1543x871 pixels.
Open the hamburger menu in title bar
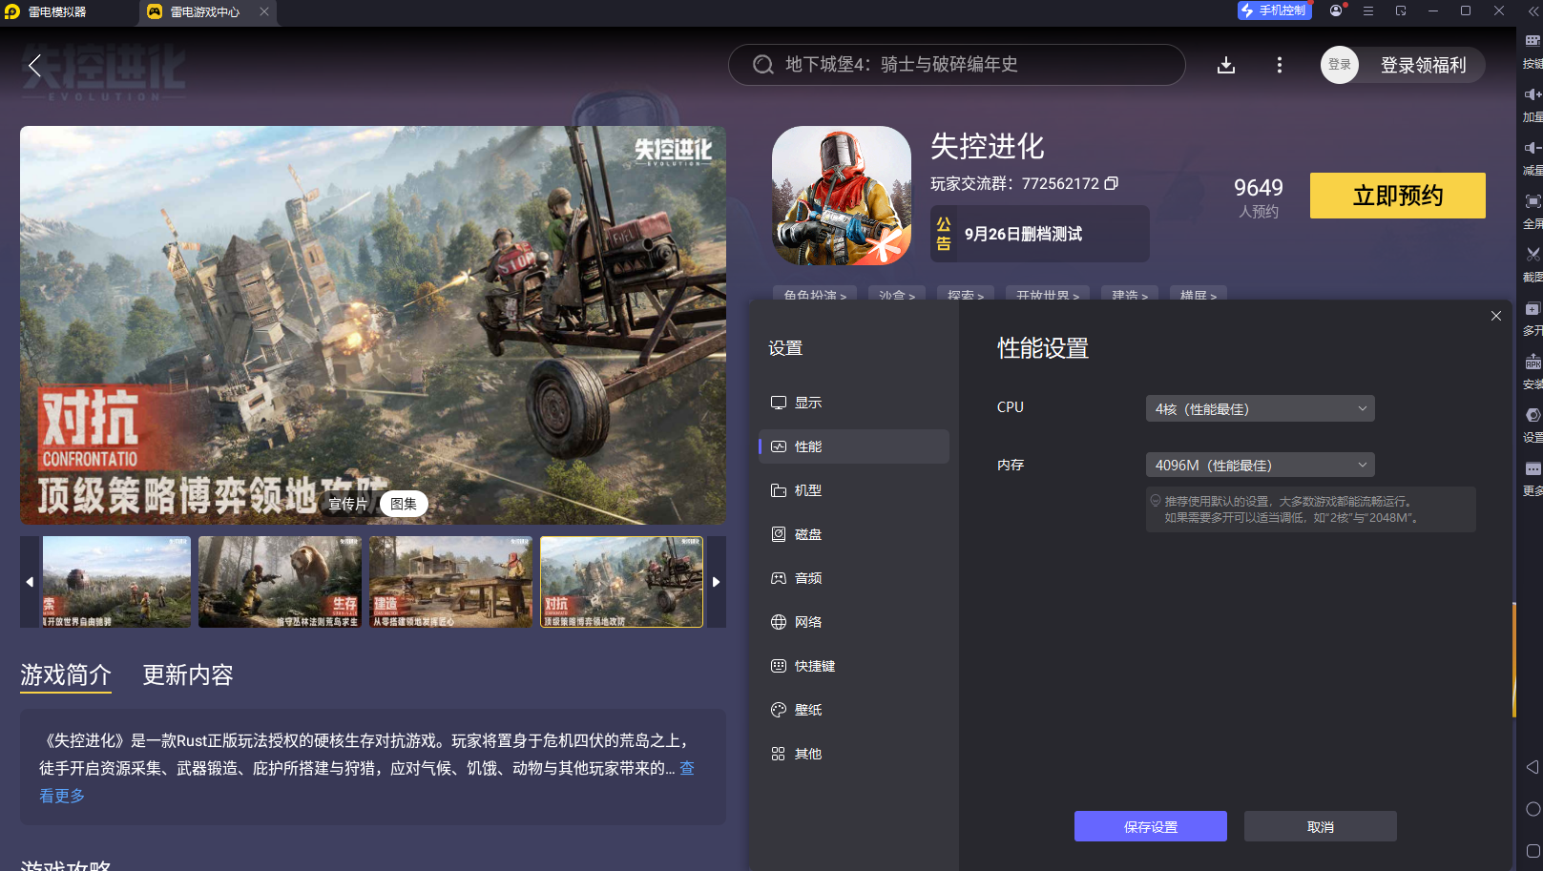point(1368,10)
